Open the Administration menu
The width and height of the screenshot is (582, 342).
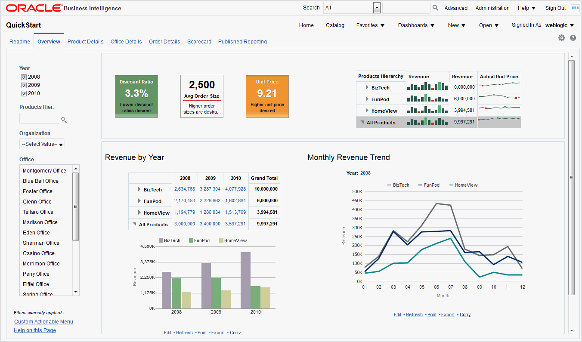[492, 8]
